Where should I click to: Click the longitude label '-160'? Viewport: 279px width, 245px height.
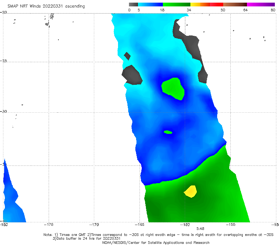tap(185, 225)
